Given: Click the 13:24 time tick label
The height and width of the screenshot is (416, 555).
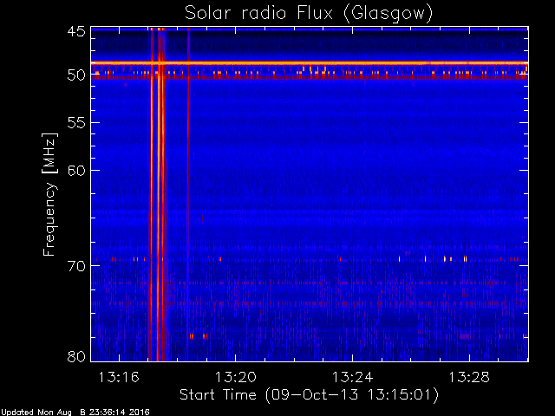Looking at the screenshot, I should pyautogui.click(x=353, y=377).
